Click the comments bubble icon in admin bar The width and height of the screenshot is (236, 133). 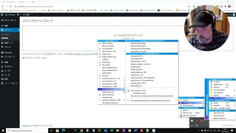pos(18,15)
